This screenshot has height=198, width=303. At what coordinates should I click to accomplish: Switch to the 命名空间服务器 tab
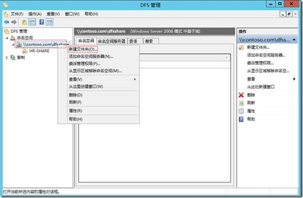click(112, 41)
